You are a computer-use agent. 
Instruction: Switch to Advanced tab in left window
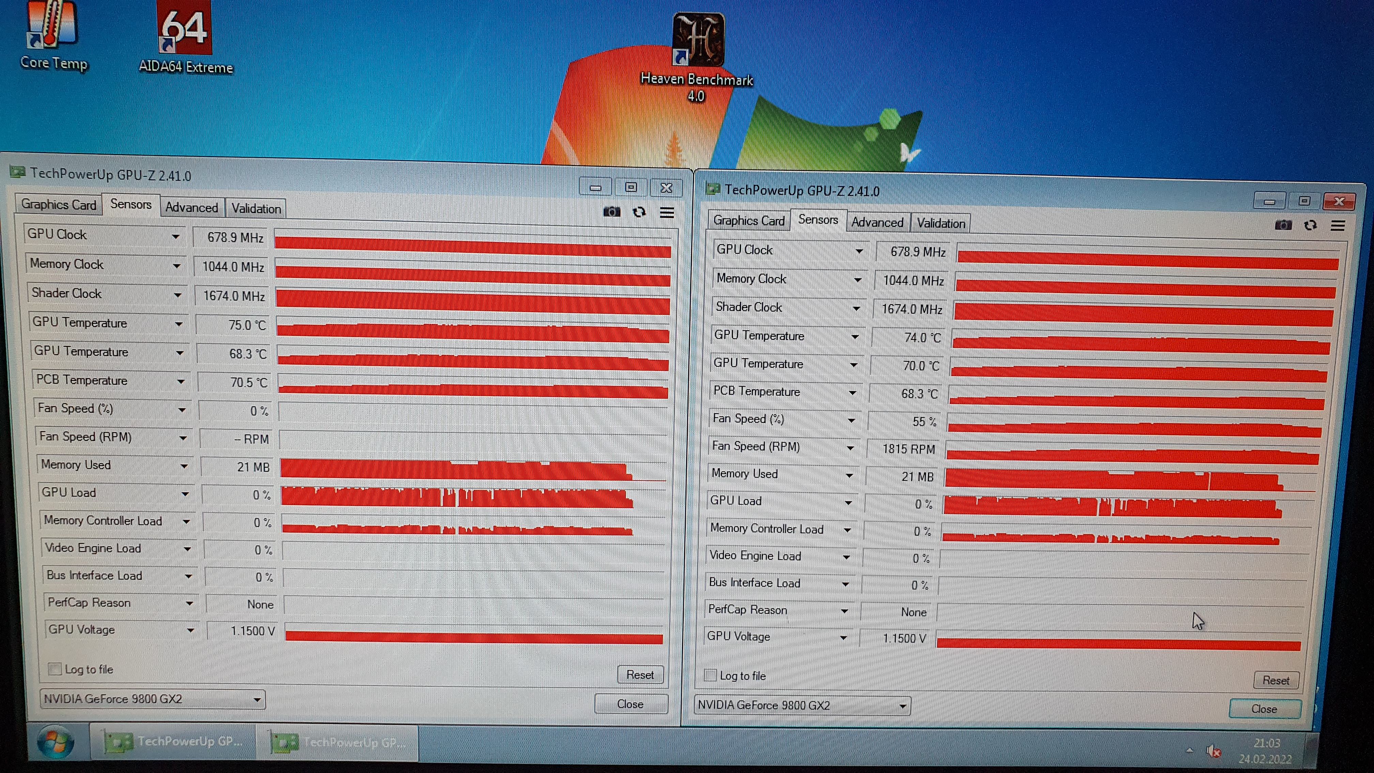tap(192, 208)
